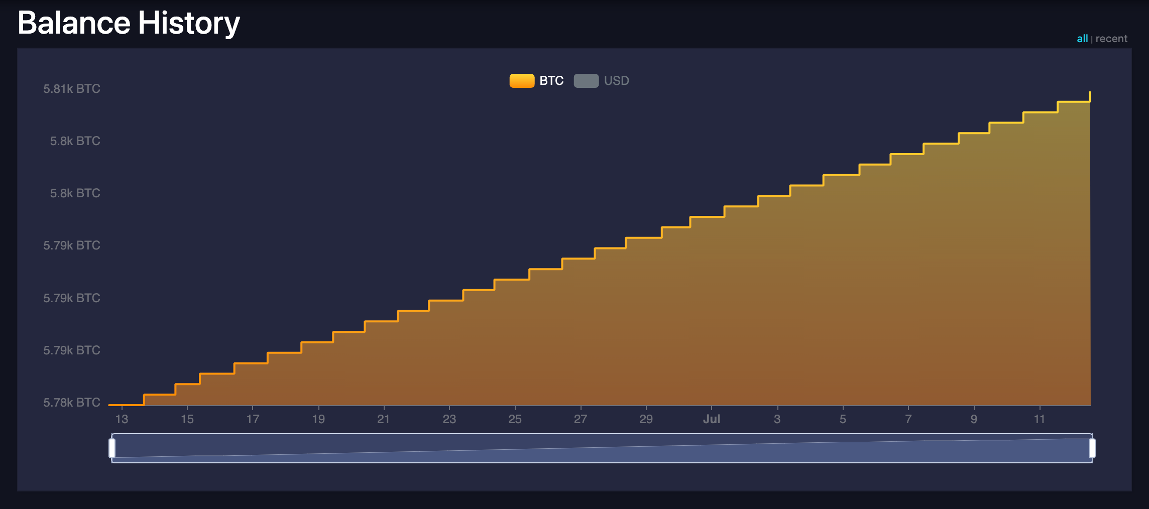Viewport: 1149px width, 509px height.
Task: Click the 'Balance History' heading
Action: coord(129,23)
